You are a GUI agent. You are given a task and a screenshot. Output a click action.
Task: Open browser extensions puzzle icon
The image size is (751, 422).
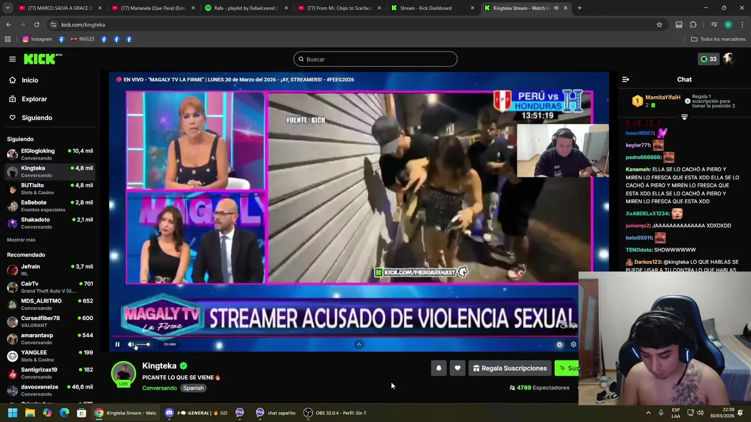point(693,25)
